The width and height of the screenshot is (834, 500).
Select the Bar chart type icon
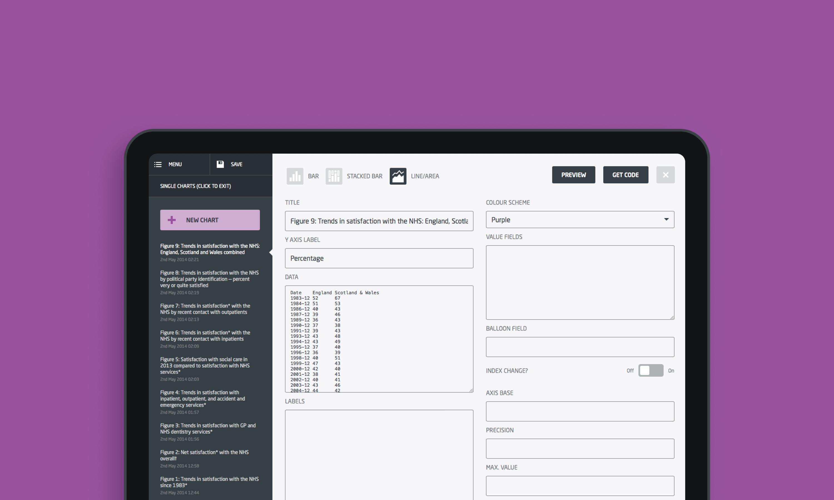[295, 176]
